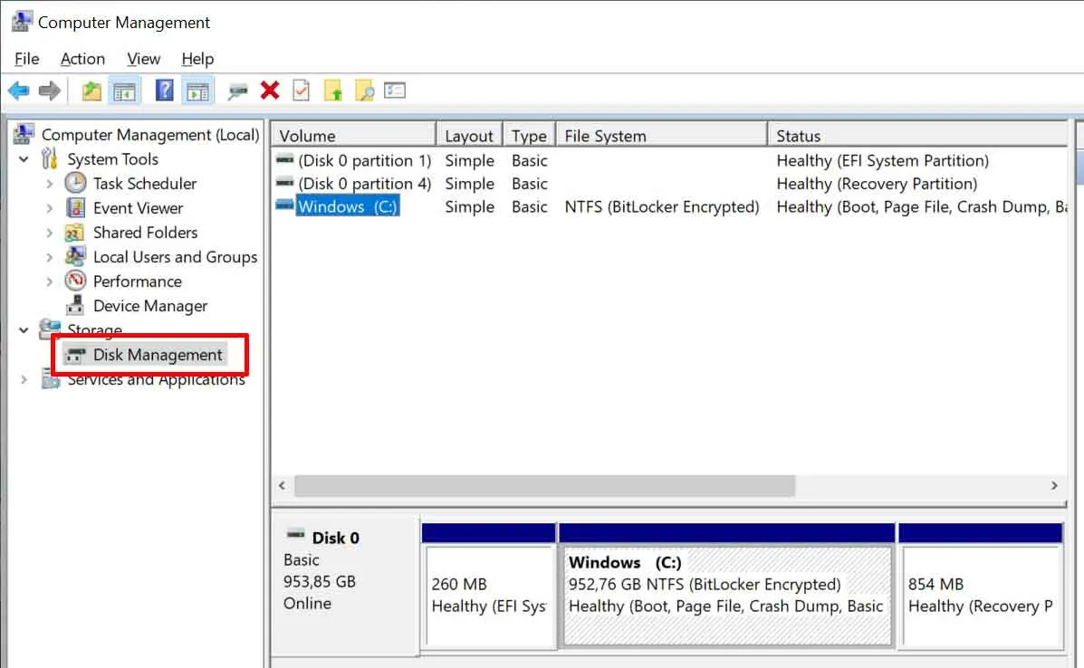Viewport: 1084px width, 668px height.
Task: Click the folder with magnifier toolbar icon
Action: point(364,91)
